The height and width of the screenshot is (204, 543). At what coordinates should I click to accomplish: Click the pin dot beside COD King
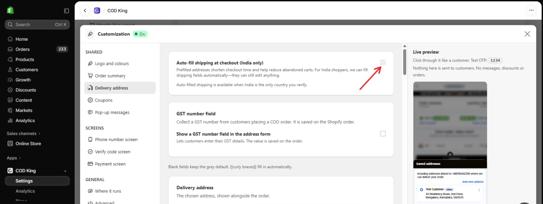[65, 171]
